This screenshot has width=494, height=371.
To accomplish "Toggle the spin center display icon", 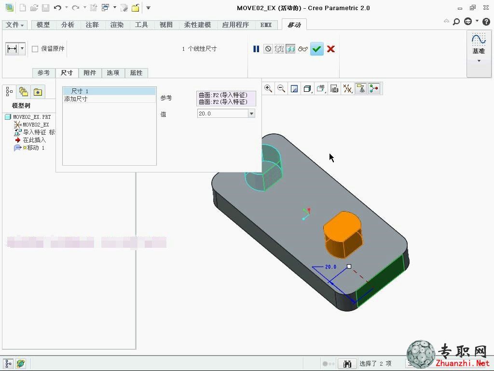I will tap(374, 89).
